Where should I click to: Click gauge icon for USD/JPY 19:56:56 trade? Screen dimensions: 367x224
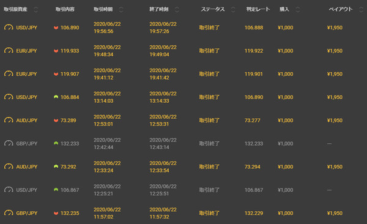click(x=9, y=28)
